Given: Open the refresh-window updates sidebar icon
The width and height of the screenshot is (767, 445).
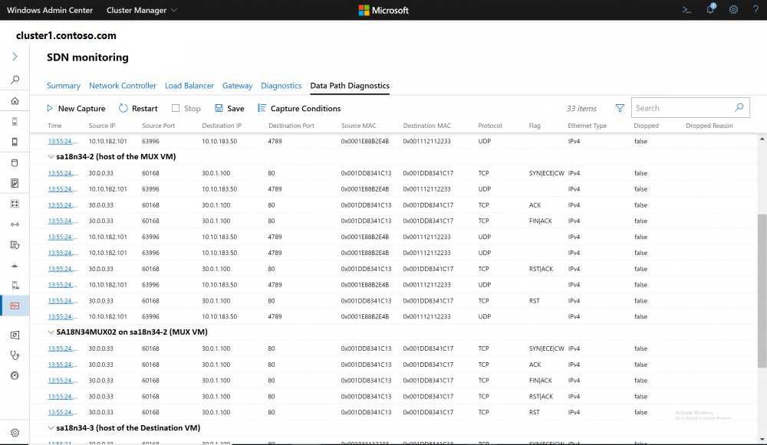Looking at the screenshot, I should pos(15,335).
